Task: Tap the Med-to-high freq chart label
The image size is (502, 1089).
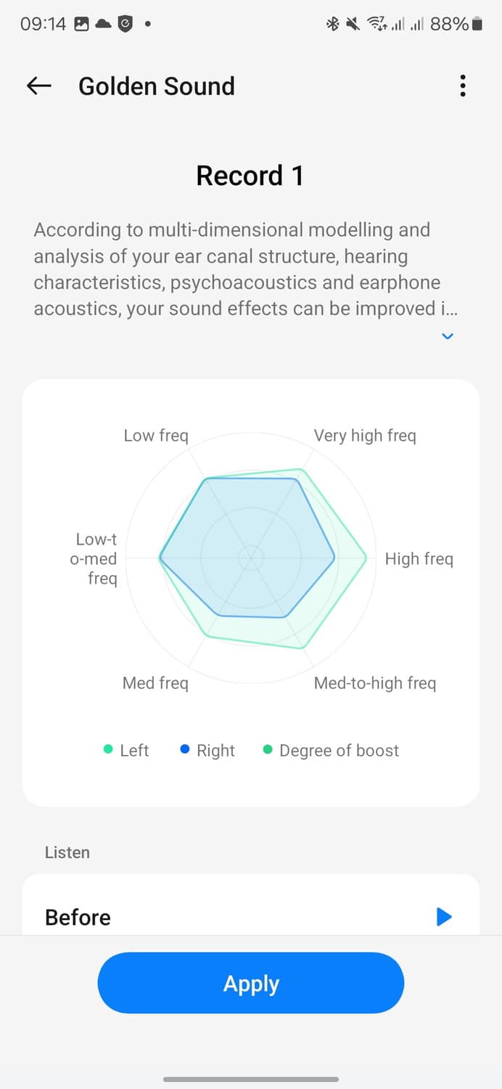Action: pyautogui.click(x=374, y=683)
